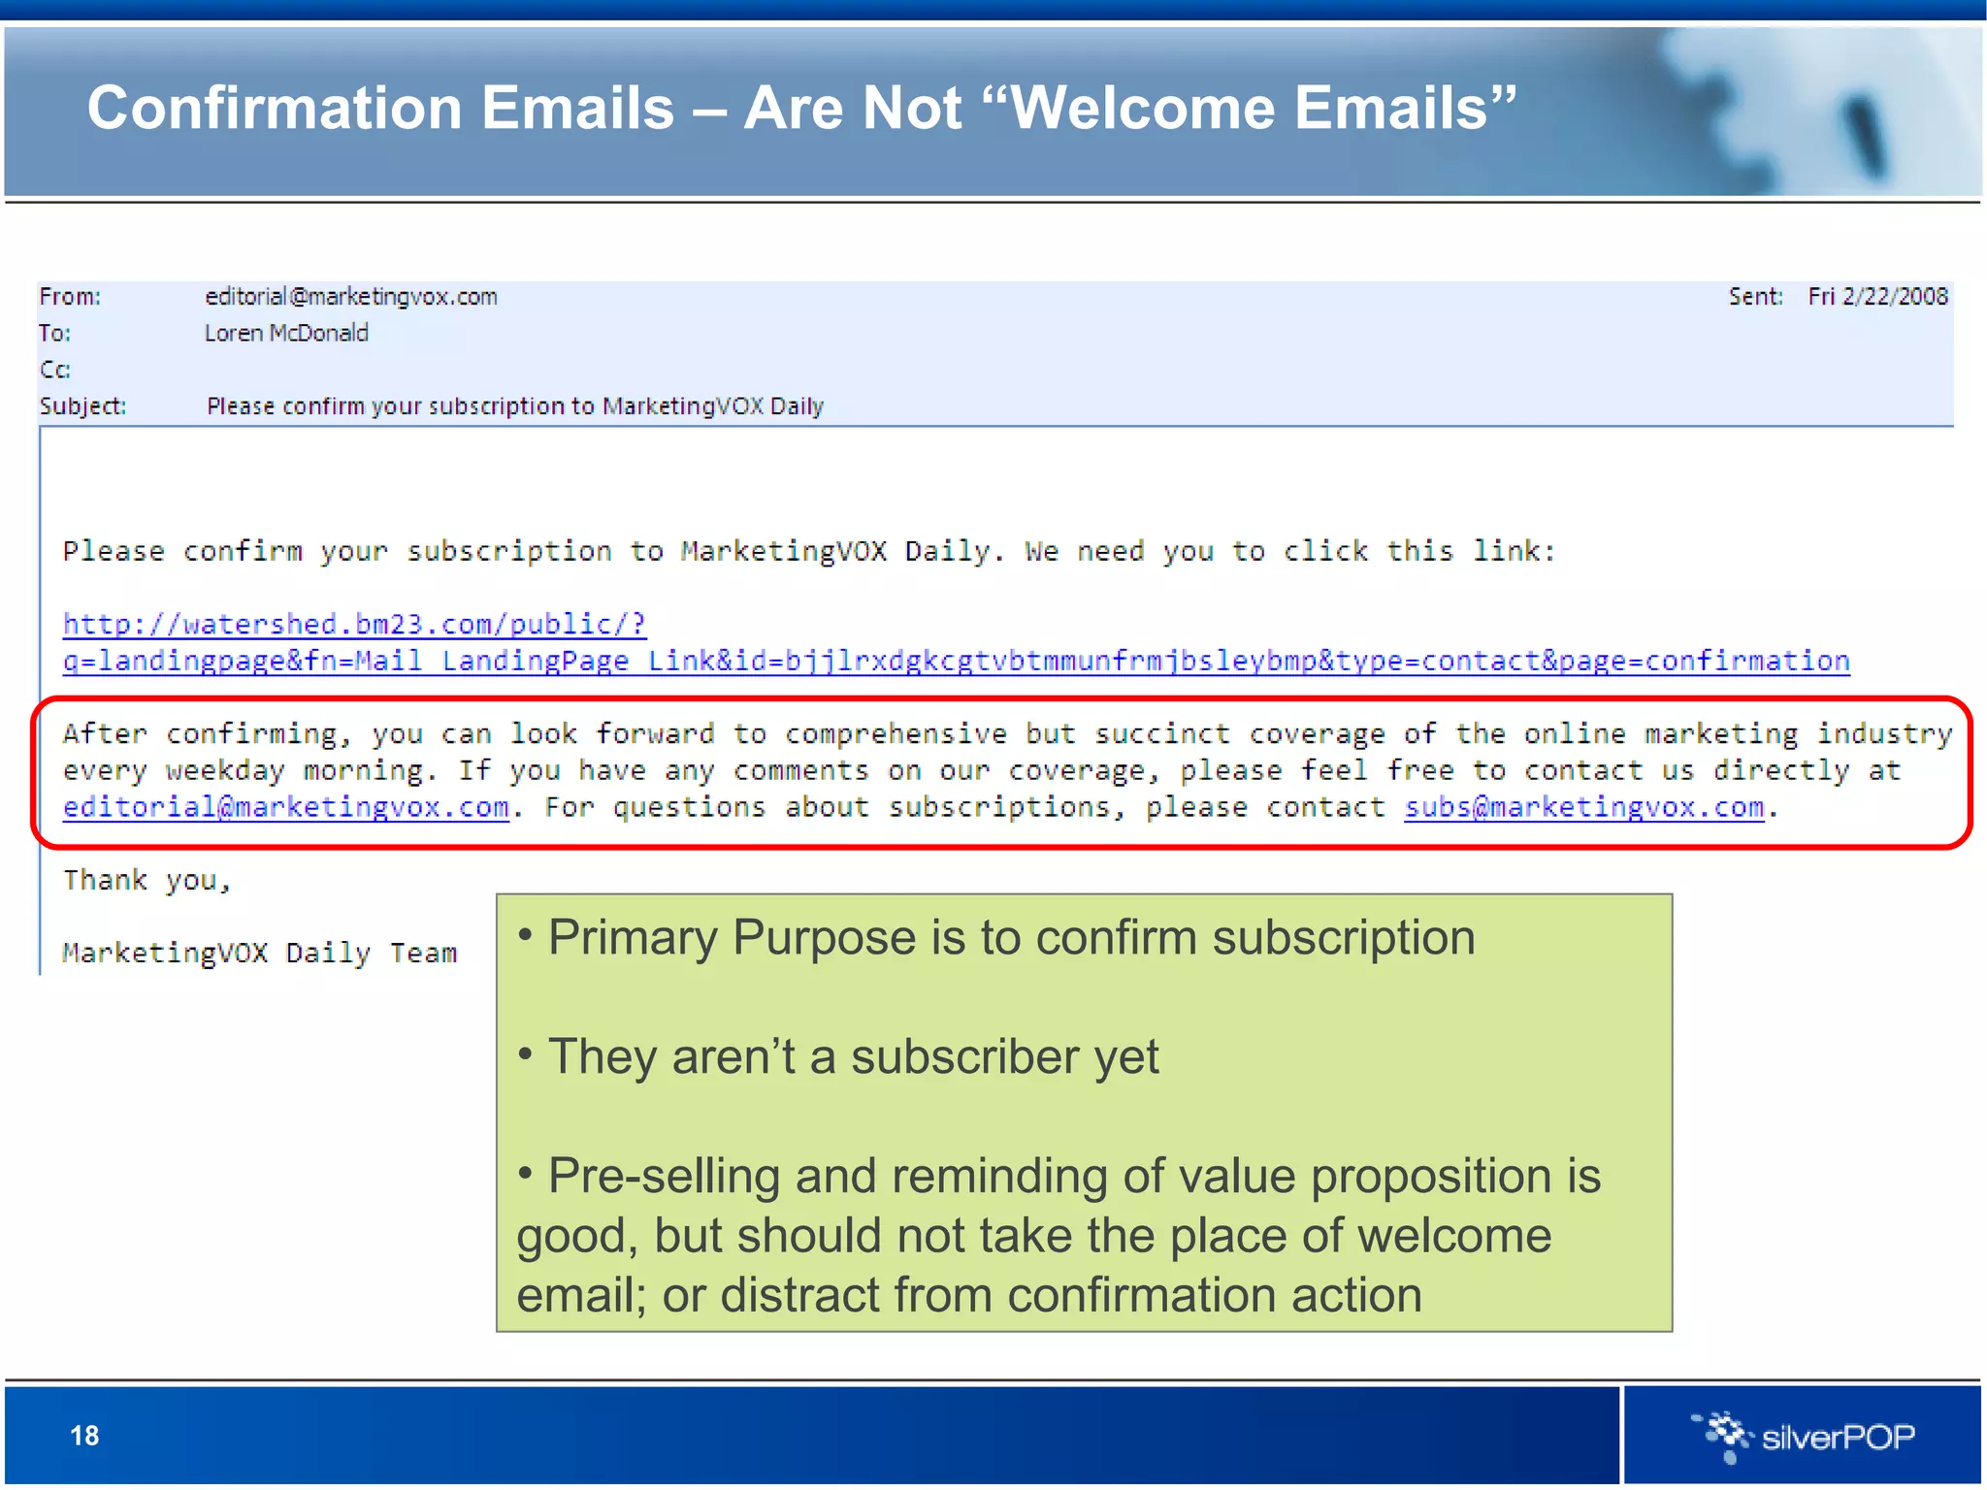1987x1490 pixels.
Task: Click 'Please confirm your subscription' body sentence
Action: coord(809,551)
